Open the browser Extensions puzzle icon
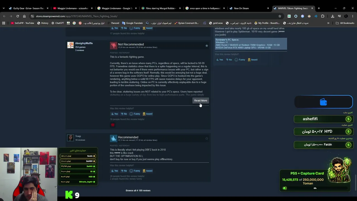This screenshot has width=357, height=201. click(323, 16)
